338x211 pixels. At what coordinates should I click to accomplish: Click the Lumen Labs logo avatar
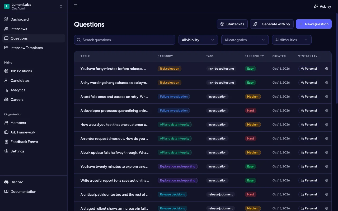coord(7,6)
